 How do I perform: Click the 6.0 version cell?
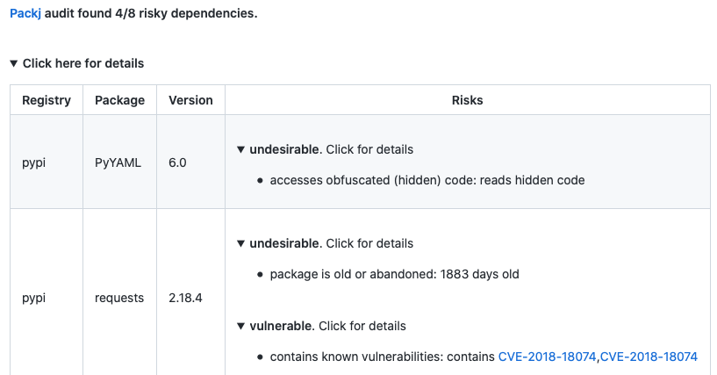[x=177, y=162]
